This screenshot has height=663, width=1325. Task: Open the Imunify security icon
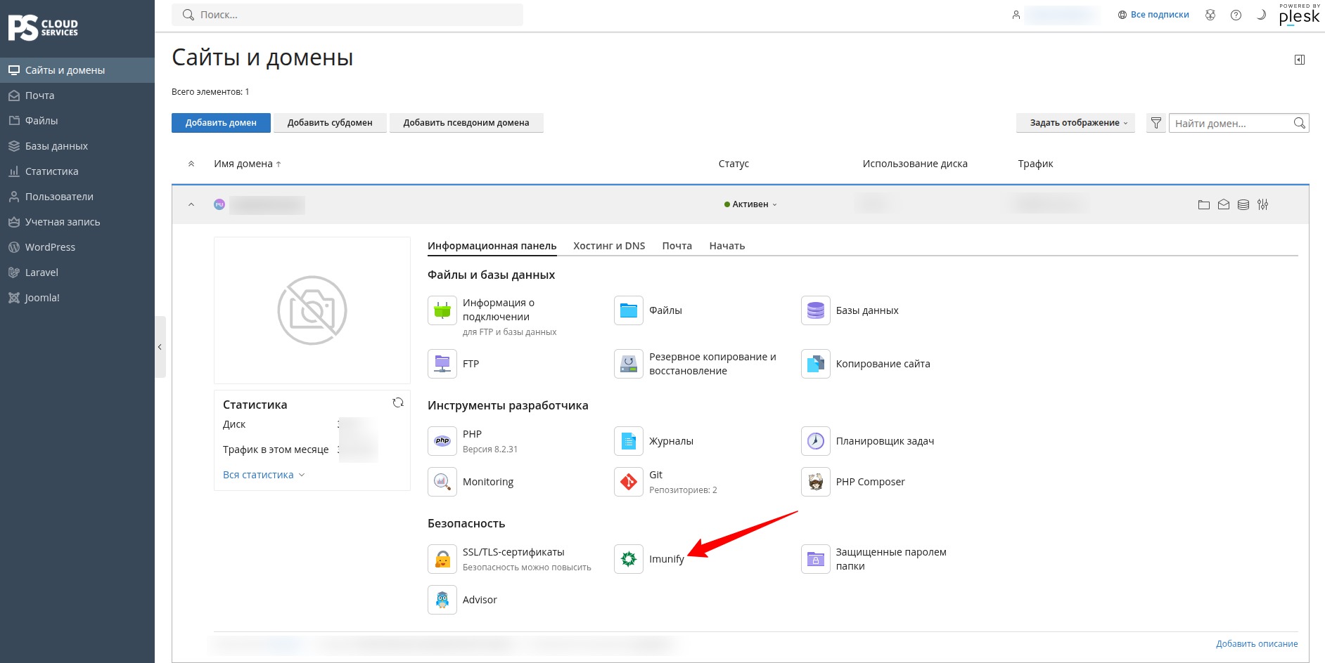pyautogui.click(x=629, y=559)
